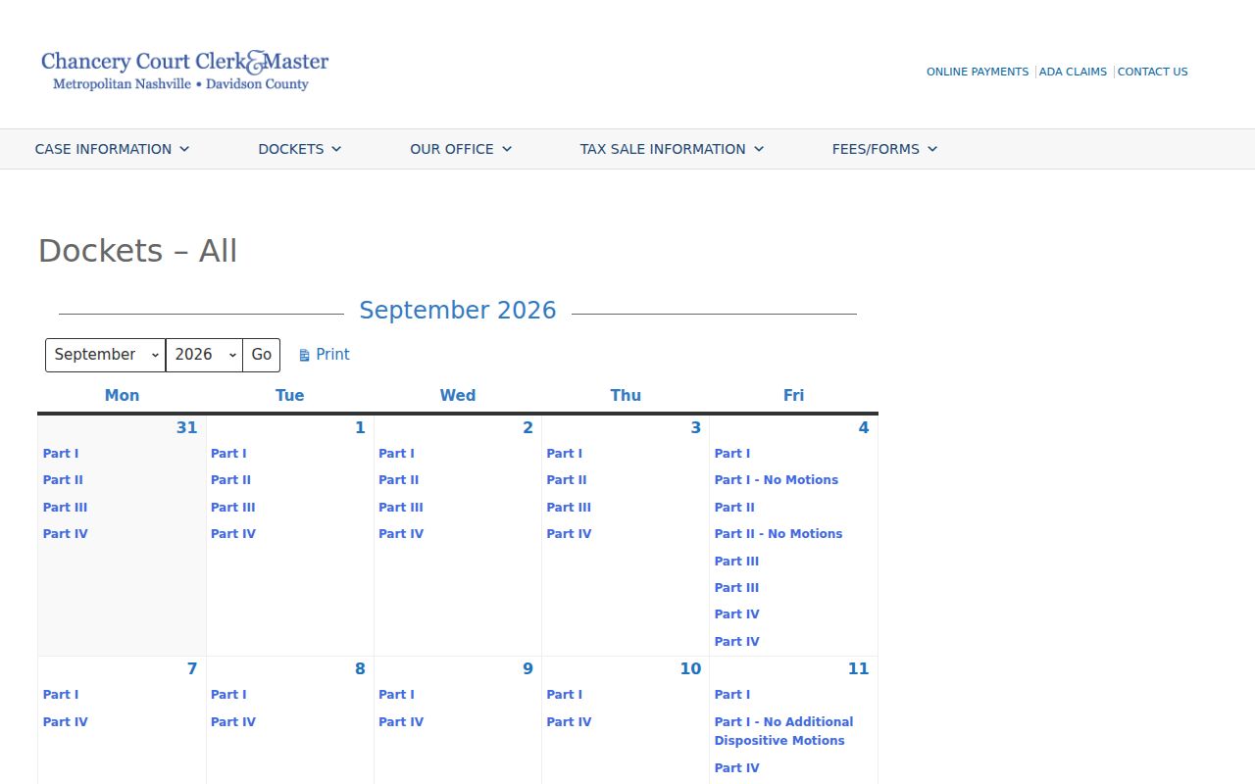This screenshot has width=1255, height=784.
Task: Open day 2 date number link
Action: (527, 427)
